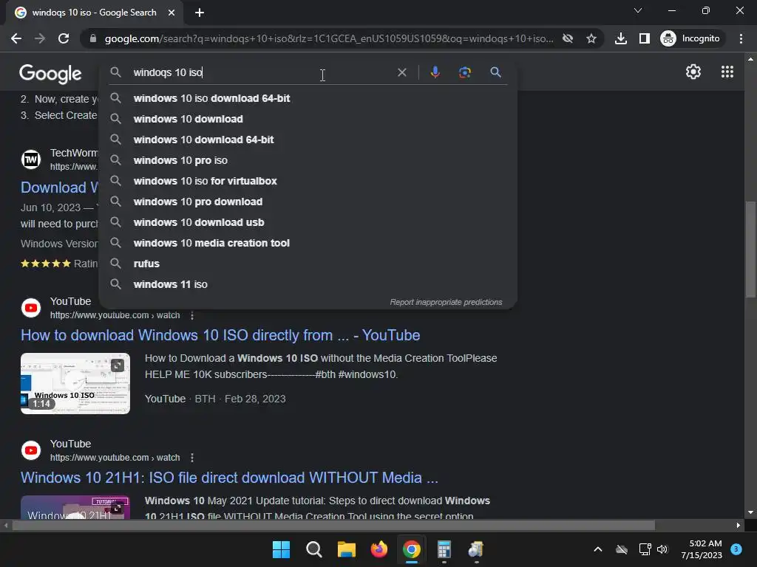The image size is (757, 567).
Task: Choose suggestion 'windows 10 download 64-bit'
Action: click(x=308, y=140)
